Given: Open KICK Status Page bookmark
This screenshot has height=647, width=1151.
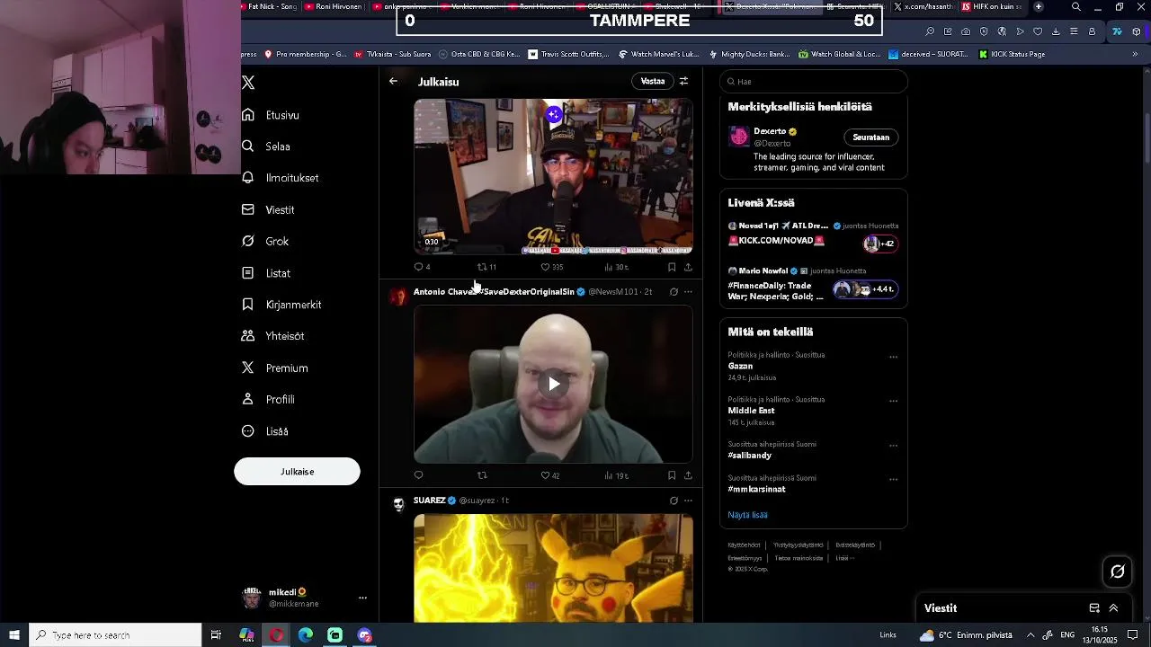Looking at the screenshot, I should (1011, 54).
